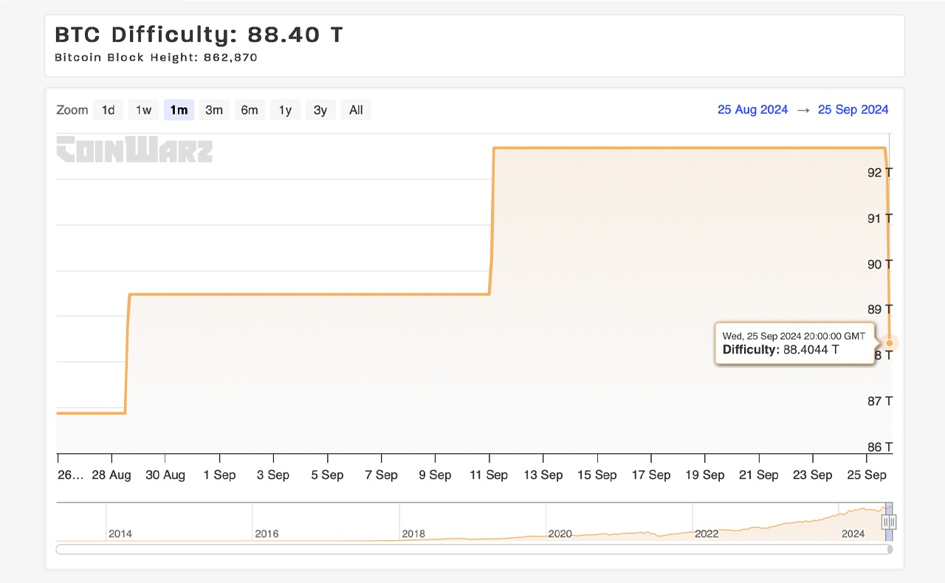Grab the navigator range handle
Screen dimensions: 945x583
(889, 522)
